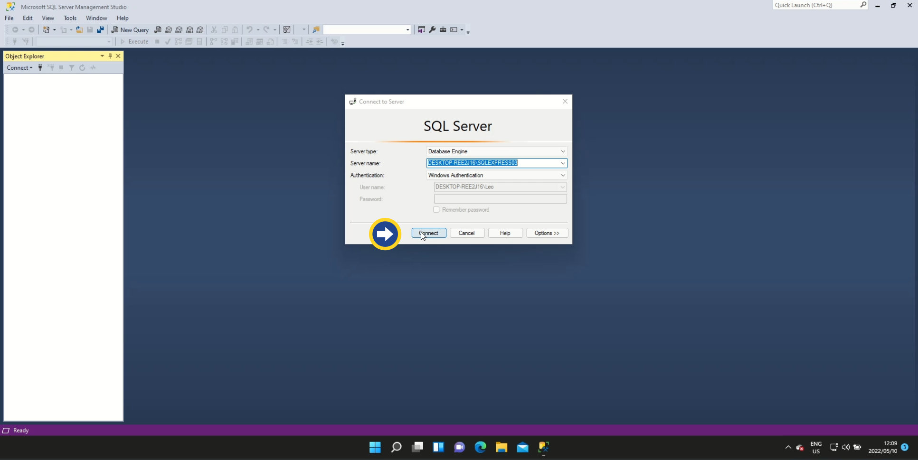Open the Undo history dropdown arrow
This screenshot has height=460, width=918.
point(258,29)
